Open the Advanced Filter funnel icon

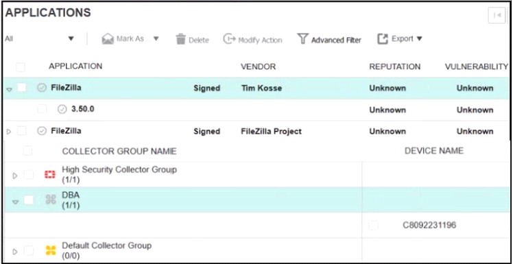tap(303, 39)
